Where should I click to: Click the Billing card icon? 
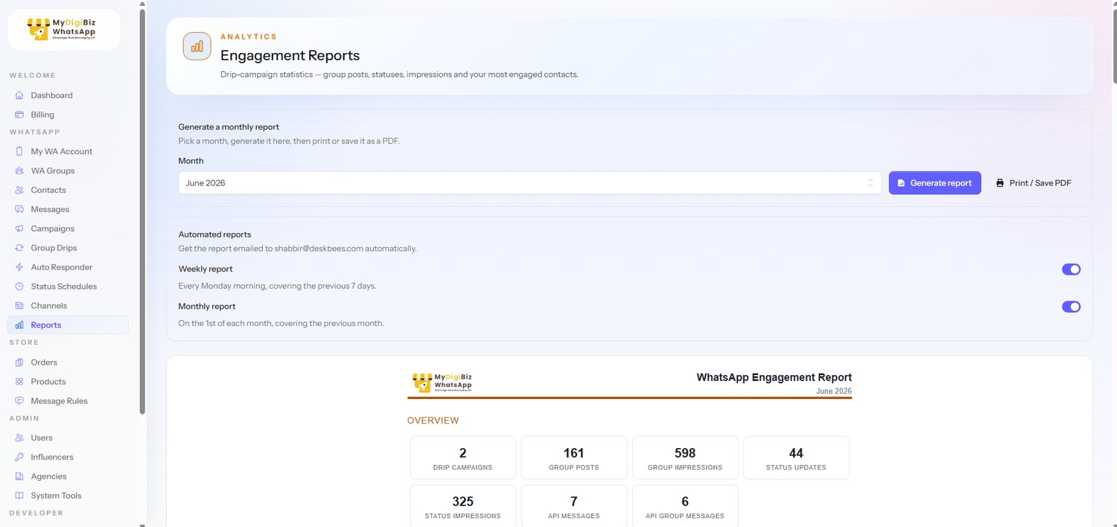(x=19, y=115)
